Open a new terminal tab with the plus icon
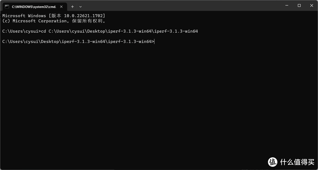Image resolution: width=318 pixels, height=170 pixels. tap(72, 6)
